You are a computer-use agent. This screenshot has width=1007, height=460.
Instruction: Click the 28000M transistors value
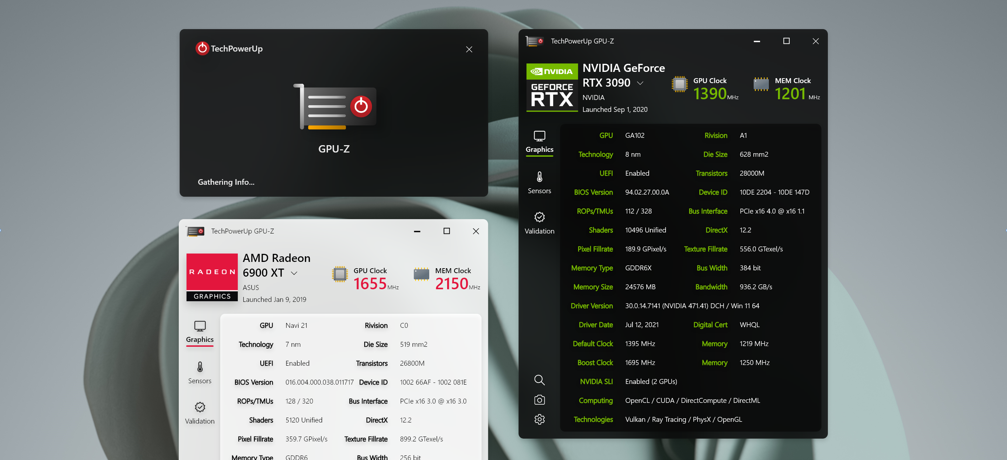coord(752,173)
